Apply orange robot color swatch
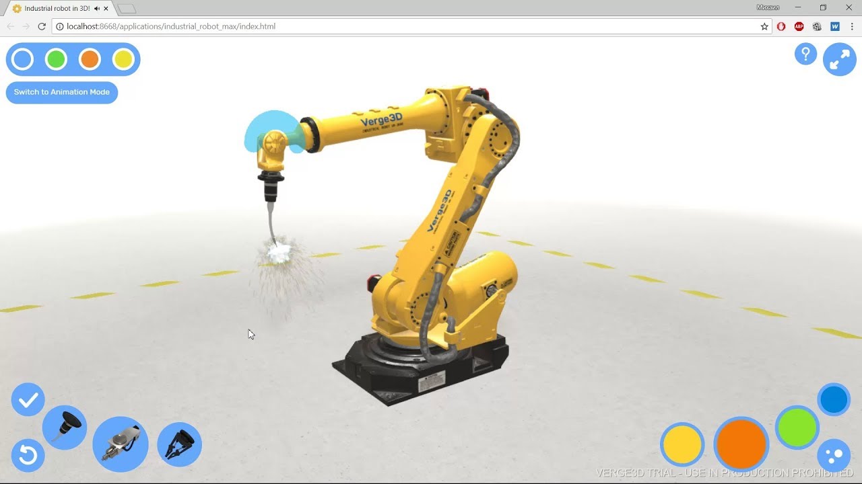The height and width of the screenshot is (484, 862). click(x=741, y=444)
